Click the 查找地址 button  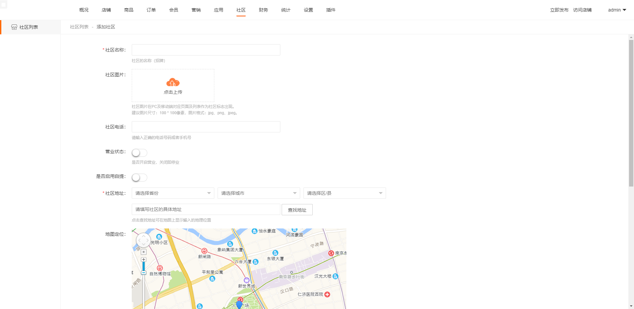point(297,210)
